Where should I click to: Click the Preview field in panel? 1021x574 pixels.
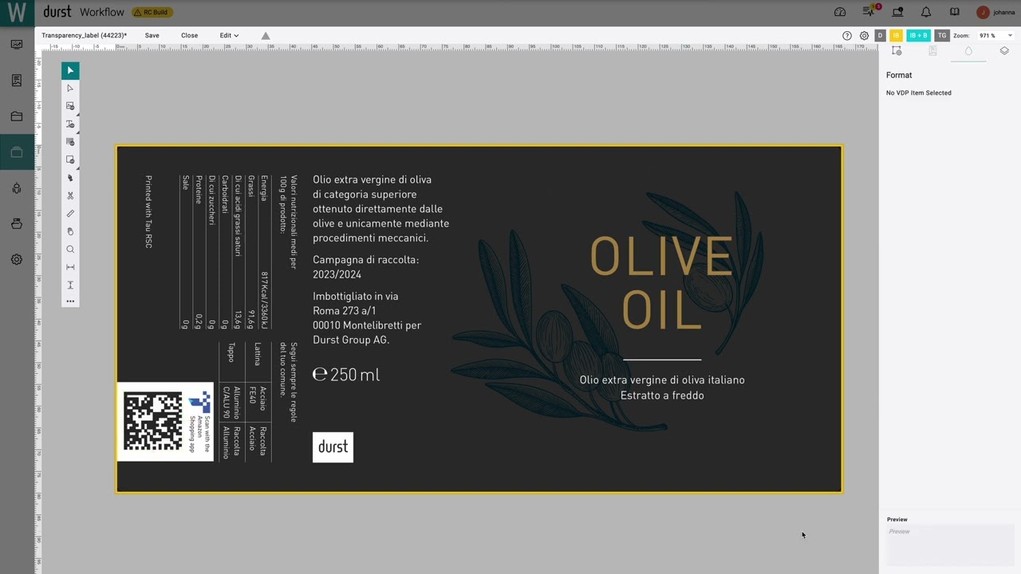[950, 545]
